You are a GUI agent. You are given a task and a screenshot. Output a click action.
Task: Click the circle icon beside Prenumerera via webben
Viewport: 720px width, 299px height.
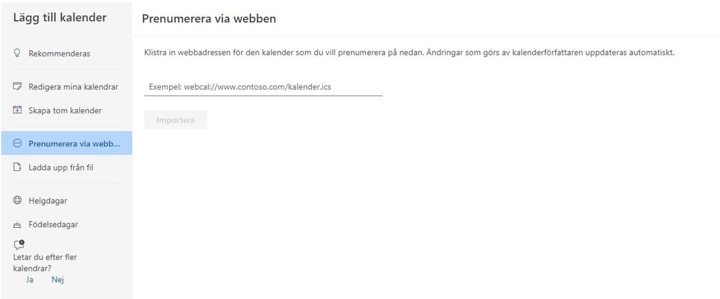click(x=17, y=143)
